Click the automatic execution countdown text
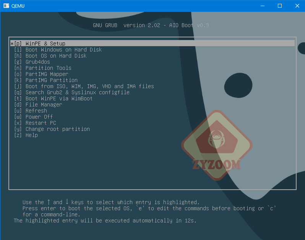The image size is (305, 240). click(105, 221)
